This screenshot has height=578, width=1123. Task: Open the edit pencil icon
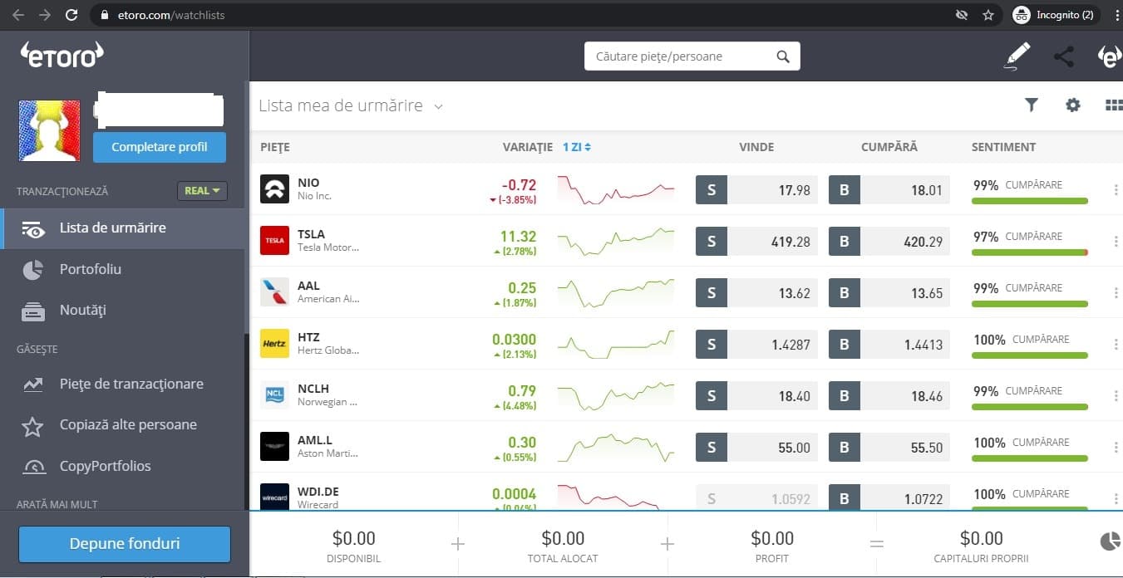1017,56
